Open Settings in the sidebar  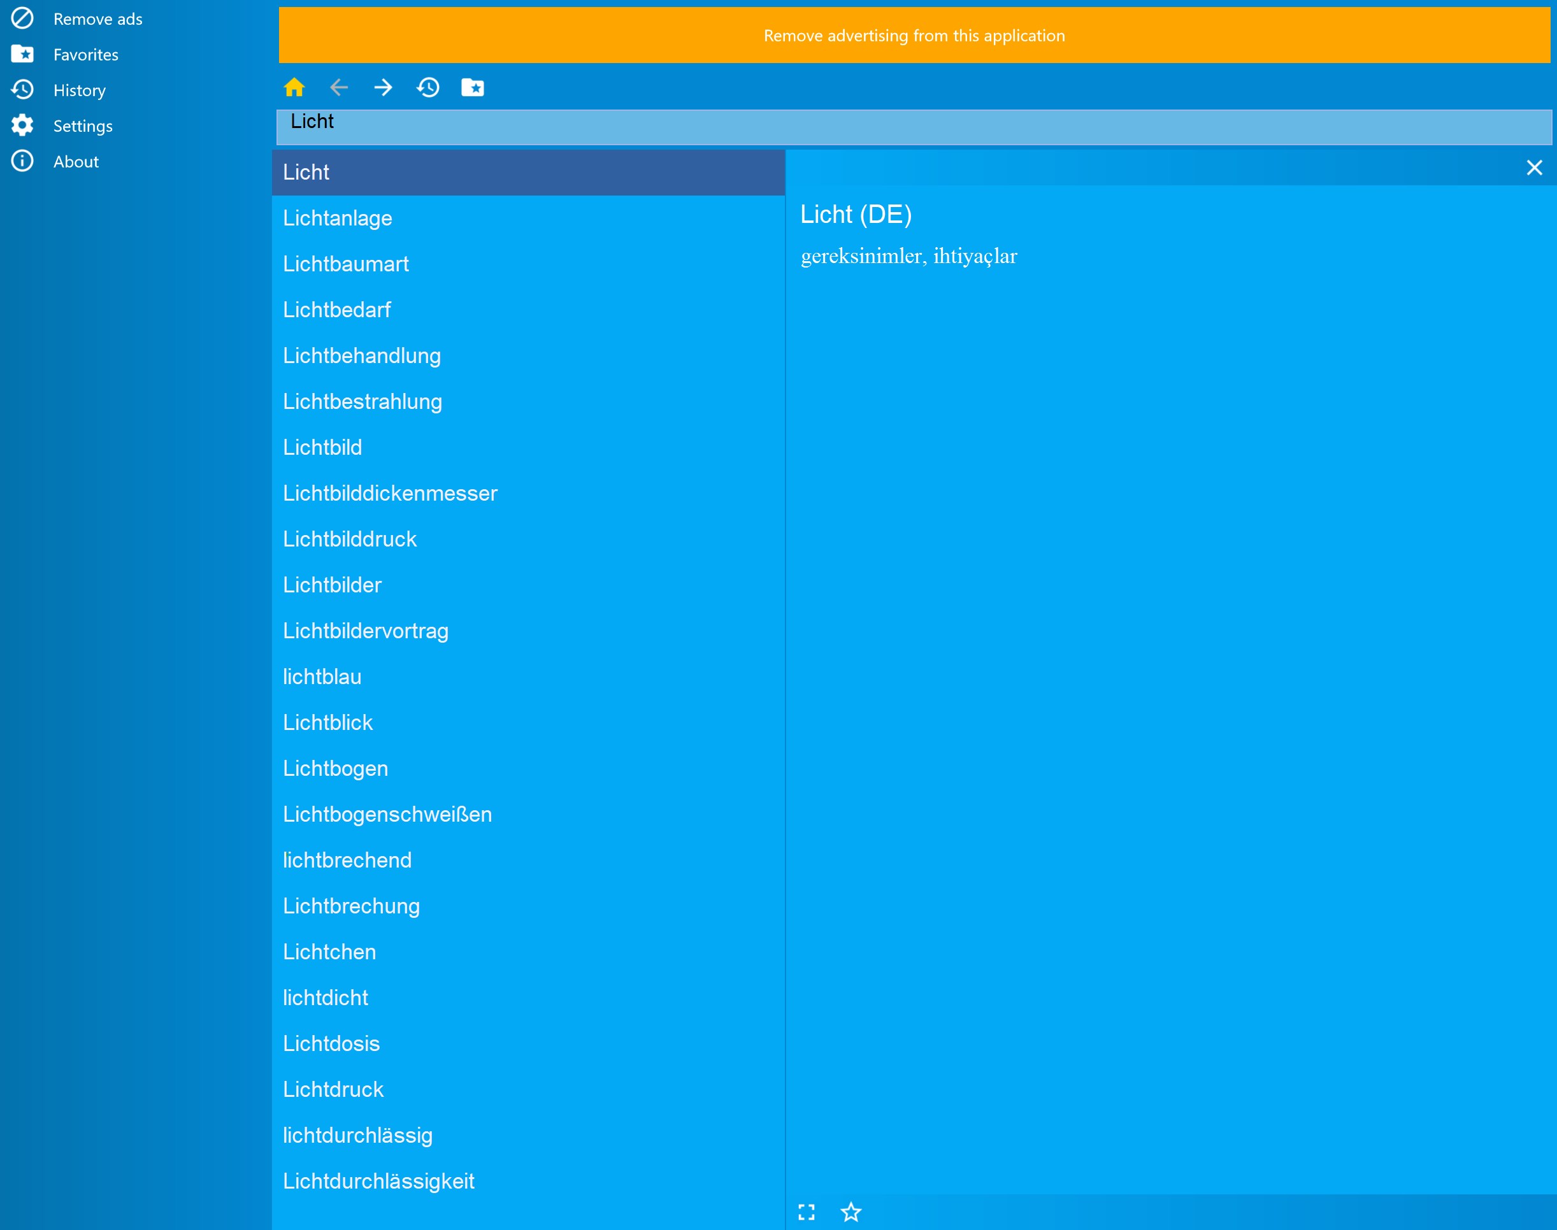pos(83,126)
